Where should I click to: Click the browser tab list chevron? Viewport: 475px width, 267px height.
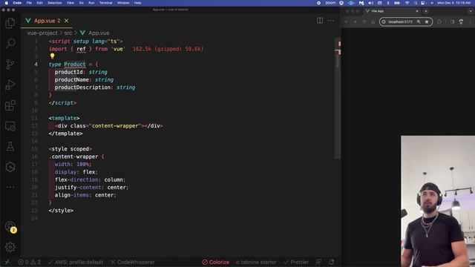coord(471,11)
